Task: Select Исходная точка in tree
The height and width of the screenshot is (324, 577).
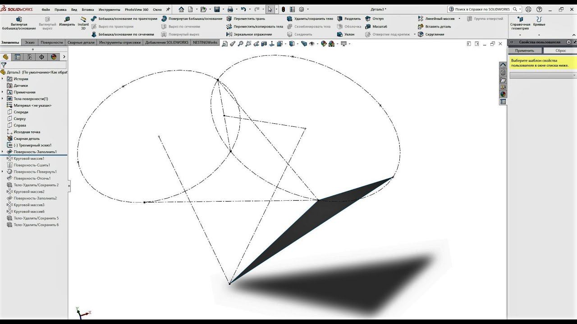Action: coord(23,132)
